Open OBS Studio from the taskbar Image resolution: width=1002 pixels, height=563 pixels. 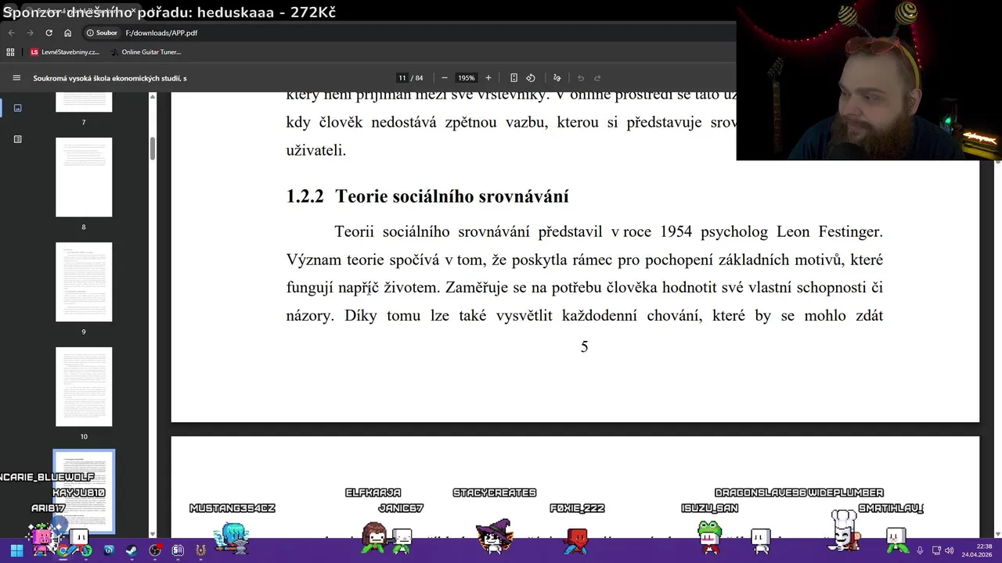pyautogui.click(x=155, y=550)
